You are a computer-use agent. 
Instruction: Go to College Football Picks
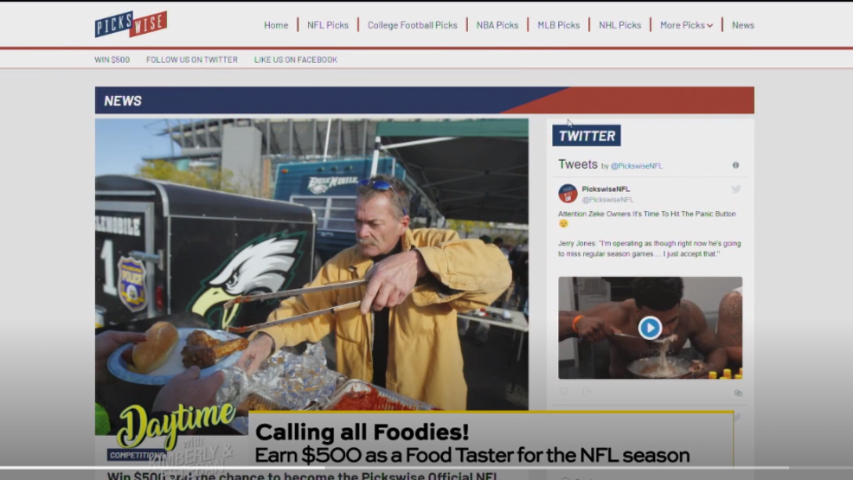pyautogui.click(x=413, y=25)
